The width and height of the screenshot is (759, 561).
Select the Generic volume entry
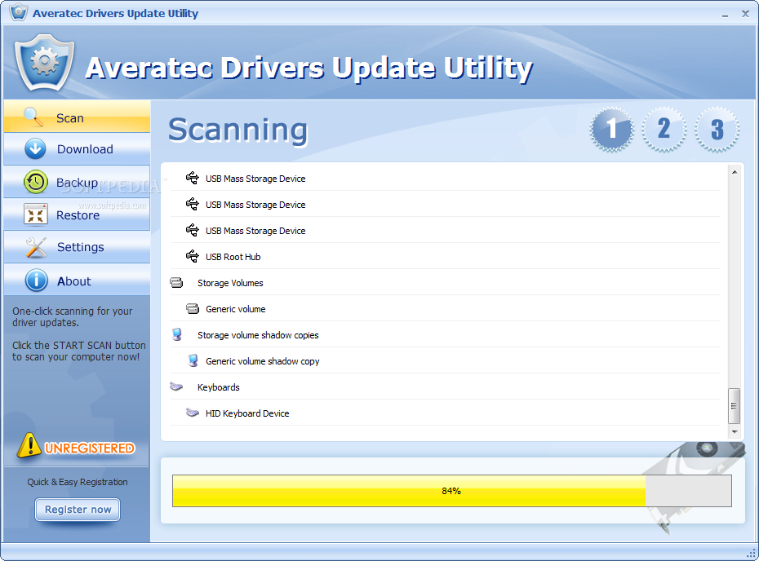click(x=445, y=308)
